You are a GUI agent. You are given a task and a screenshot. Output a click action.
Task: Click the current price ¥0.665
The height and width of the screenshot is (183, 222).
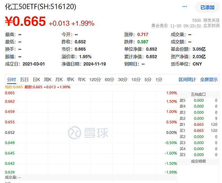click(x=25, y=21)
